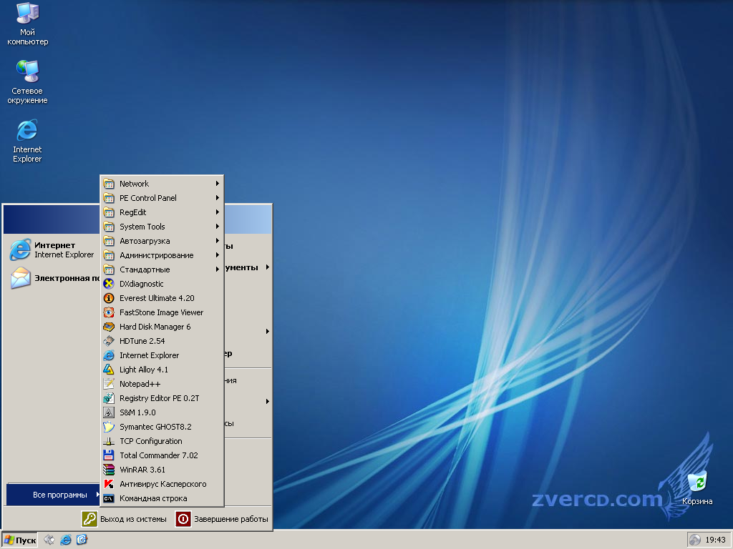
Task: Start S&M 1.9.0 icon
Action: click(x=109, y=412)
